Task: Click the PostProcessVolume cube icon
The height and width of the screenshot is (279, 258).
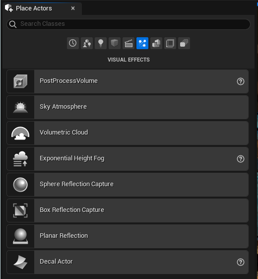Action: point(20,81)
